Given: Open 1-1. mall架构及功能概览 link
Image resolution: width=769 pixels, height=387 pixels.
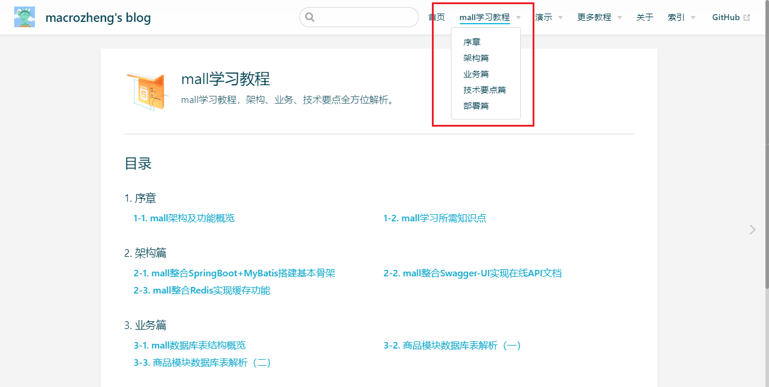Looking at the screenshot, I should point(184,218).
